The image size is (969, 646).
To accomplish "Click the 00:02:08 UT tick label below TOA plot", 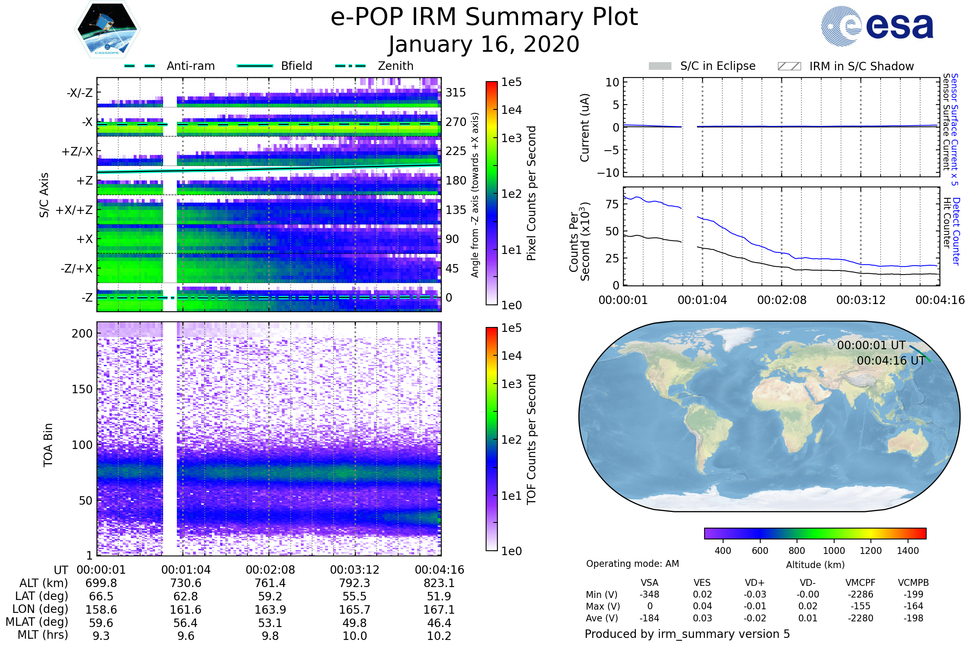I will tap(270, 570).
